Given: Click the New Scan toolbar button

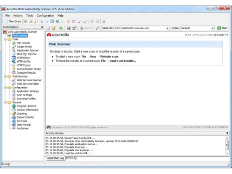Looking at the screenshot, I should click(x=13, y=21).
